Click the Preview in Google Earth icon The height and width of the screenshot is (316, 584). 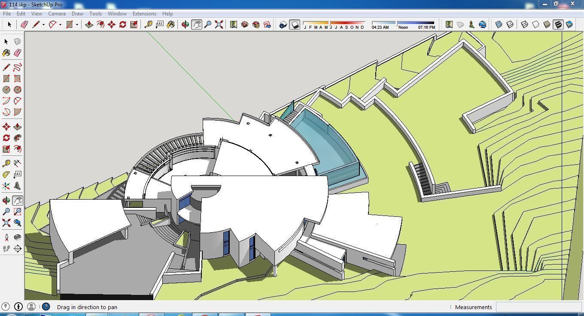483,24
